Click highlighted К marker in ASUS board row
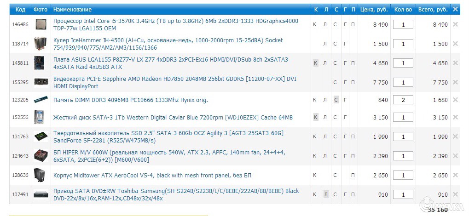The image size is (469, 216). point(316,63)
